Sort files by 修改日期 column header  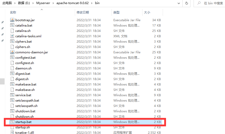83,13
